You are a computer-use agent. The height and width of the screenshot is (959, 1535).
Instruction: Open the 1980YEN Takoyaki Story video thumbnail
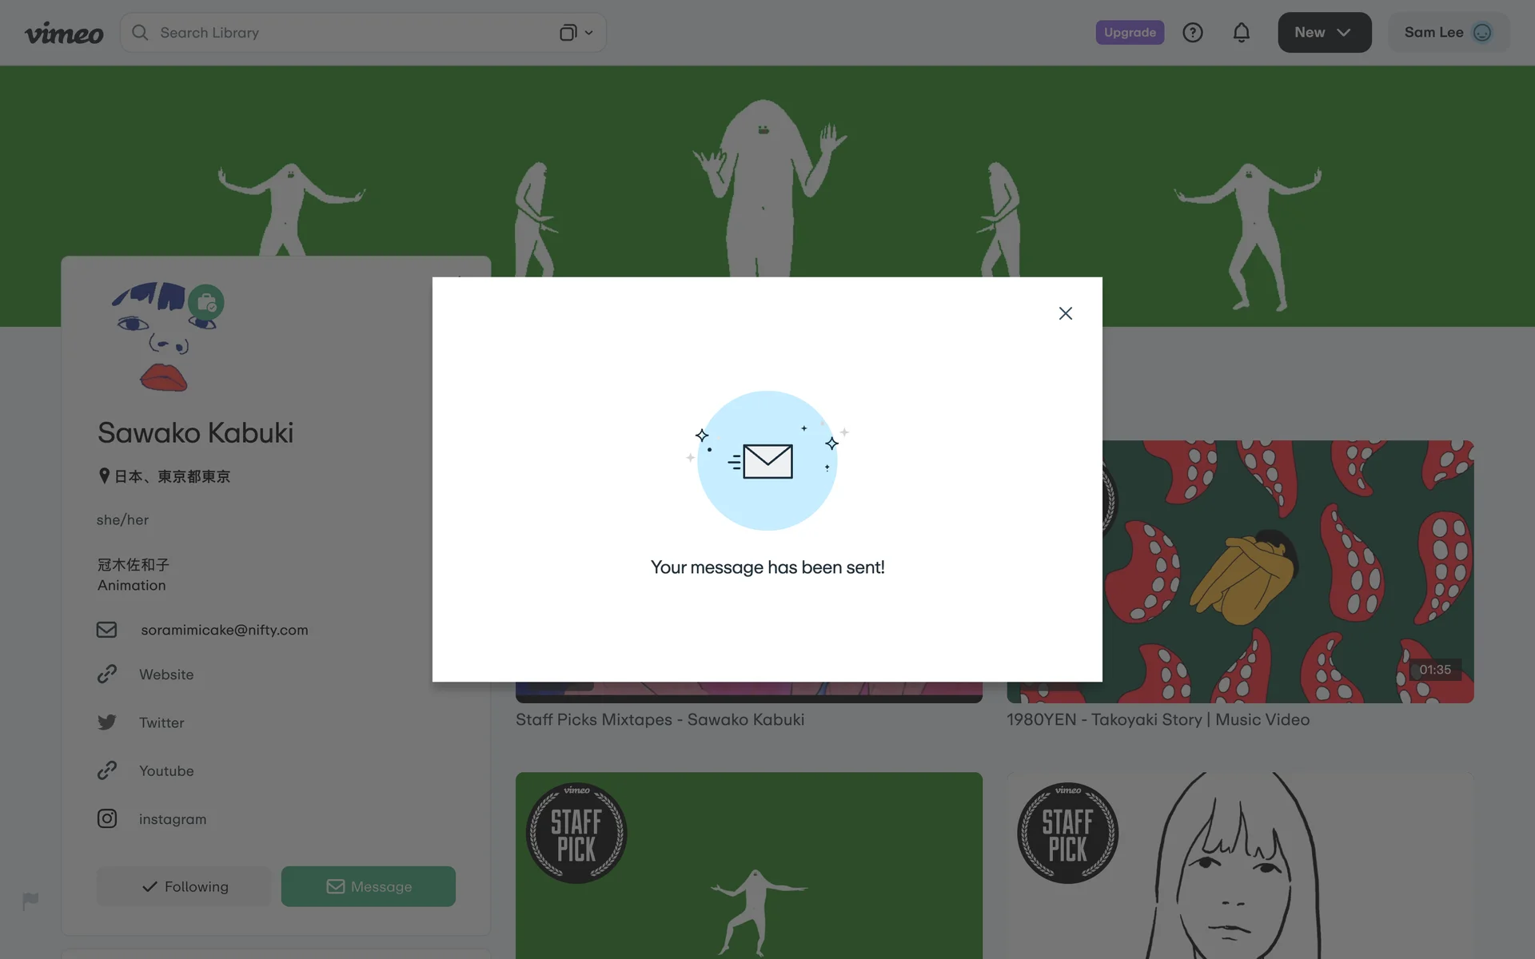pyautogui.click(x=1287, y=571)
